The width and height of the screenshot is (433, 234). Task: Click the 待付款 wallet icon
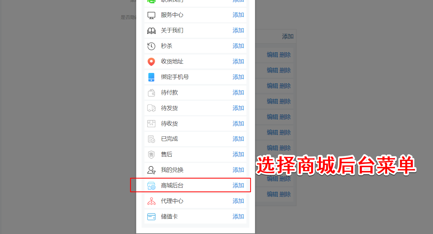click(x=151, y=93)
